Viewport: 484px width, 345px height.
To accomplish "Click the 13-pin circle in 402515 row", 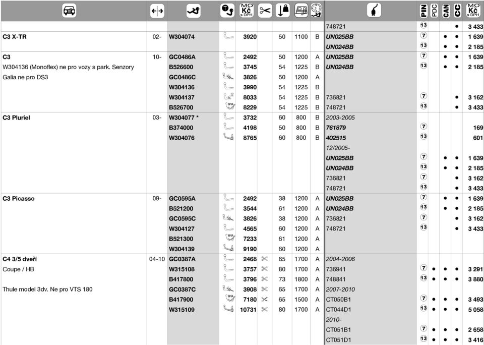I will (424, 136).
